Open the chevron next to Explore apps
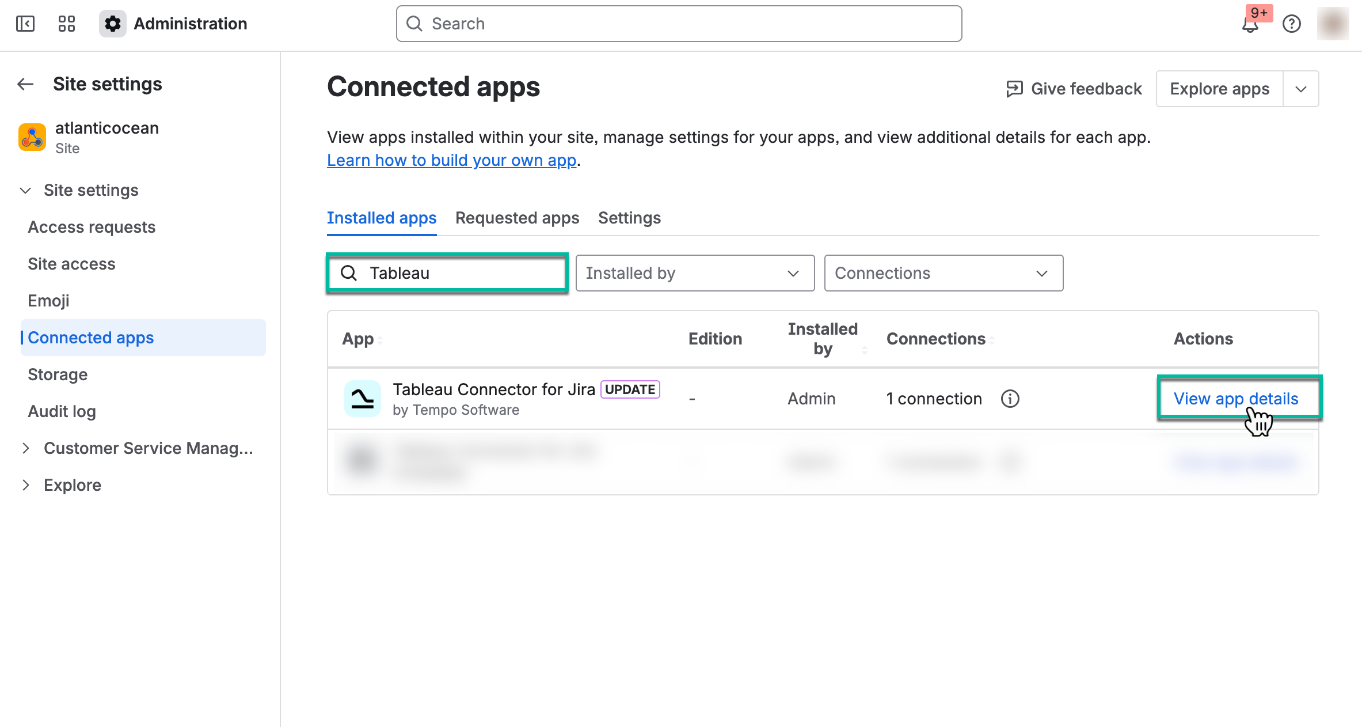This screenshot has height=727, width=1362. [1300, 88]
